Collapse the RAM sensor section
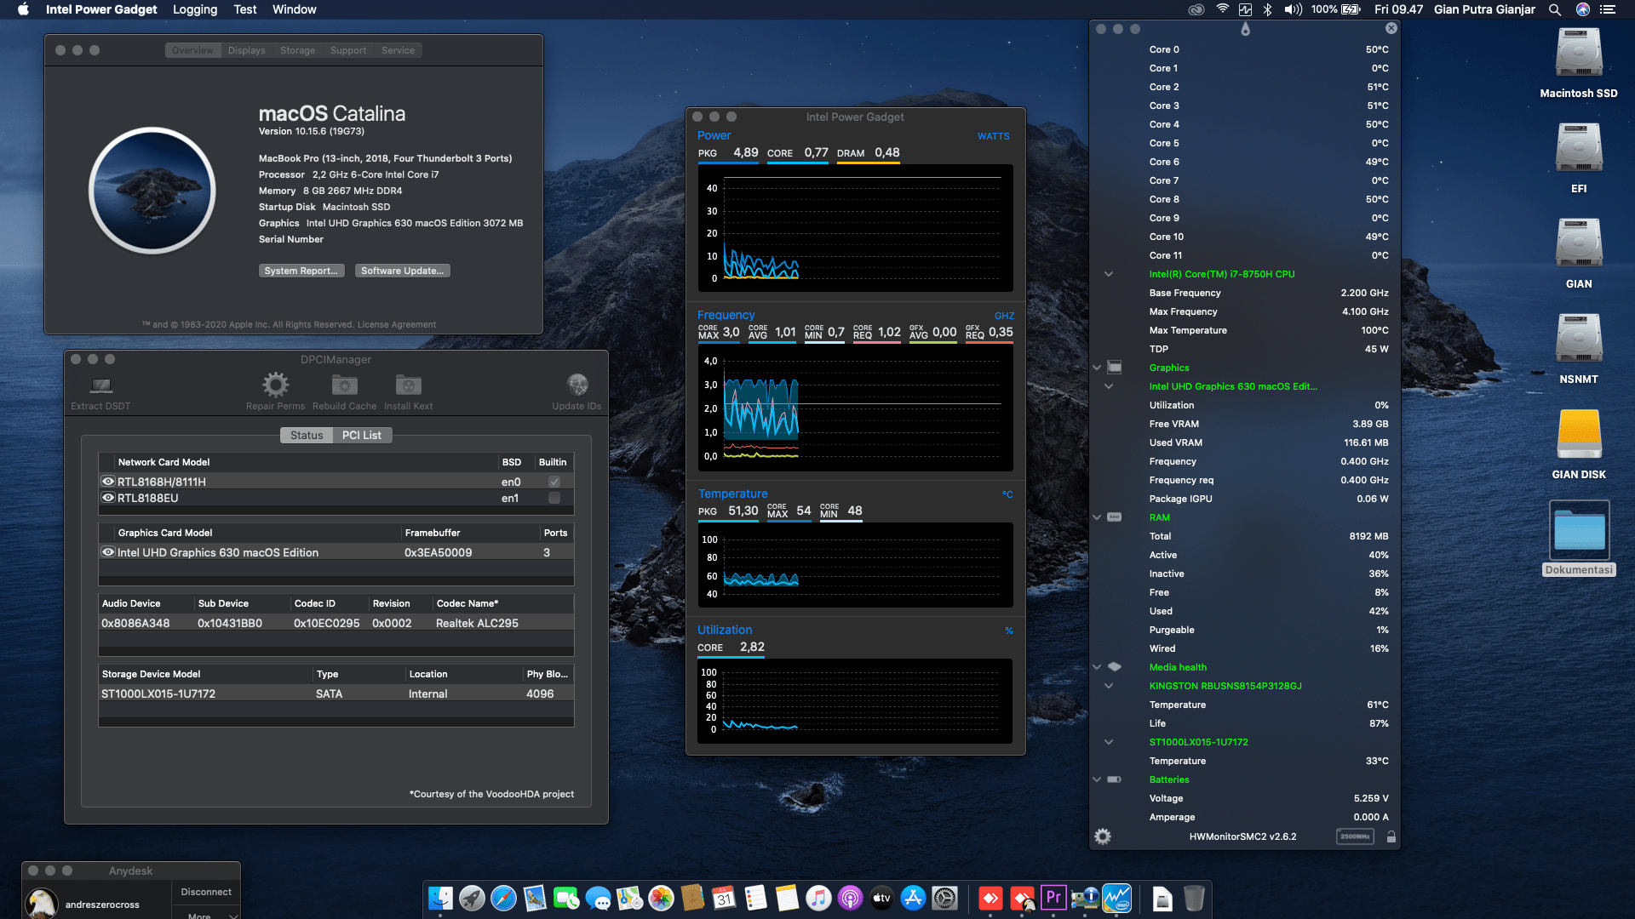1635x919 pixels. (1097, 517)
